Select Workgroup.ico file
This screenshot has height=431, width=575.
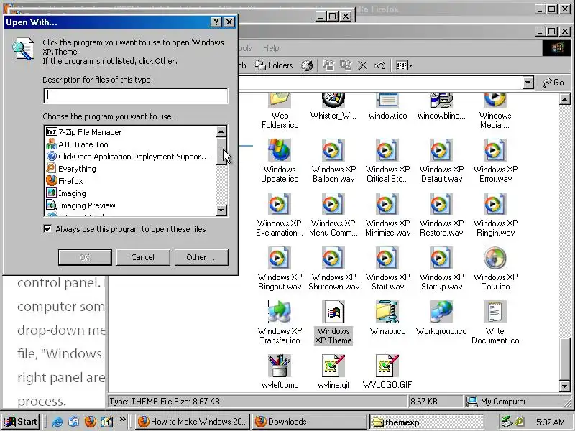441,318
